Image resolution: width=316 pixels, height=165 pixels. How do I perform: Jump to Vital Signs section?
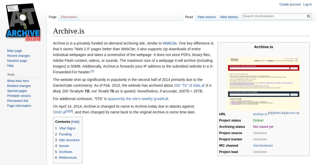point(67,128)
